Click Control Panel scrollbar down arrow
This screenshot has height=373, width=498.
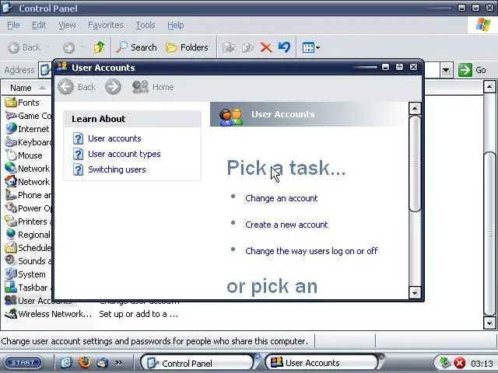pos(489,323)
